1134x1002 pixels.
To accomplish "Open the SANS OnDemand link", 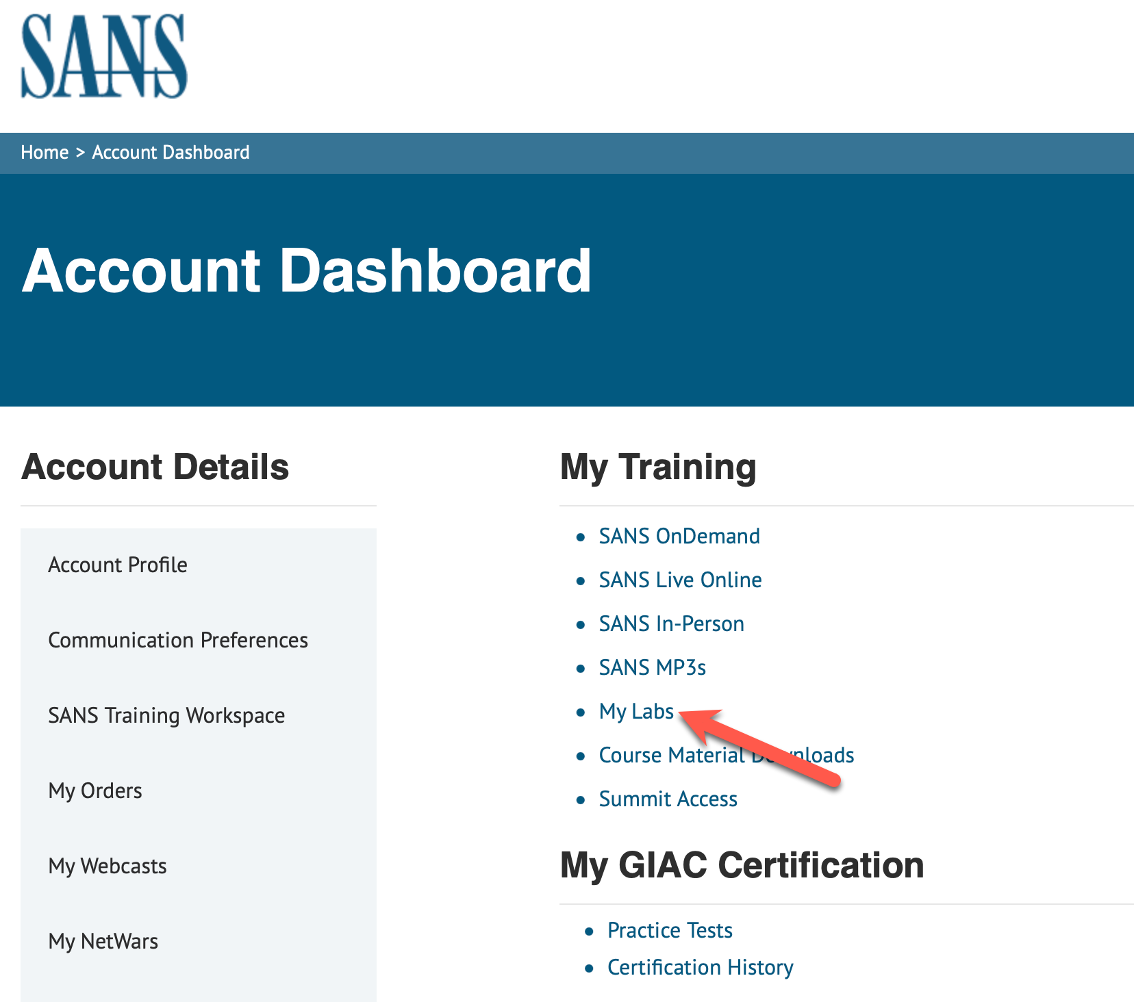I will point(679,537).
